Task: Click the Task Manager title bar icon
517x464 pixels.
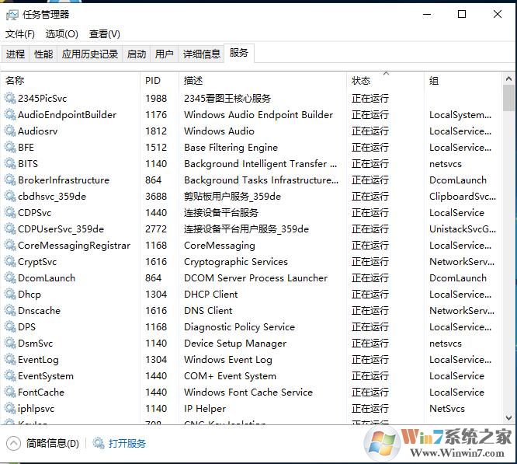Action: point(12,14)
